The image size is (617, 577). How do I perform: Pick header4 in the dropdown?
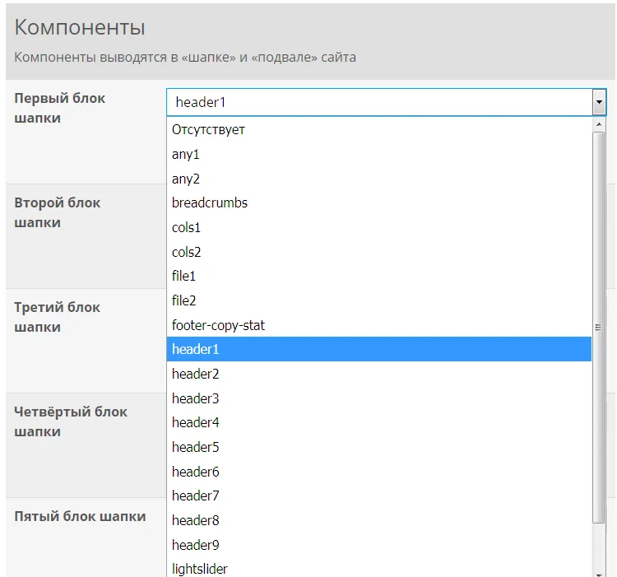click(x=196, y=422)
